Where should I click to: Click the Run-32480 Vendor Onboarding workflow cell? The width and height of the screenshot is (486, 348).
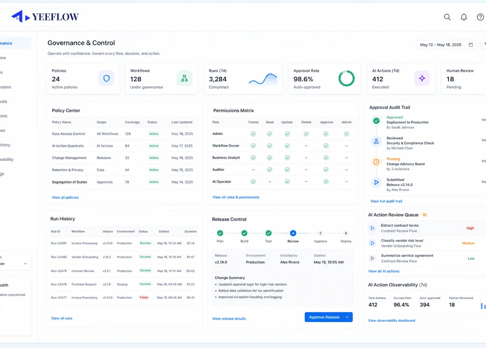click(x=85, y=257)
